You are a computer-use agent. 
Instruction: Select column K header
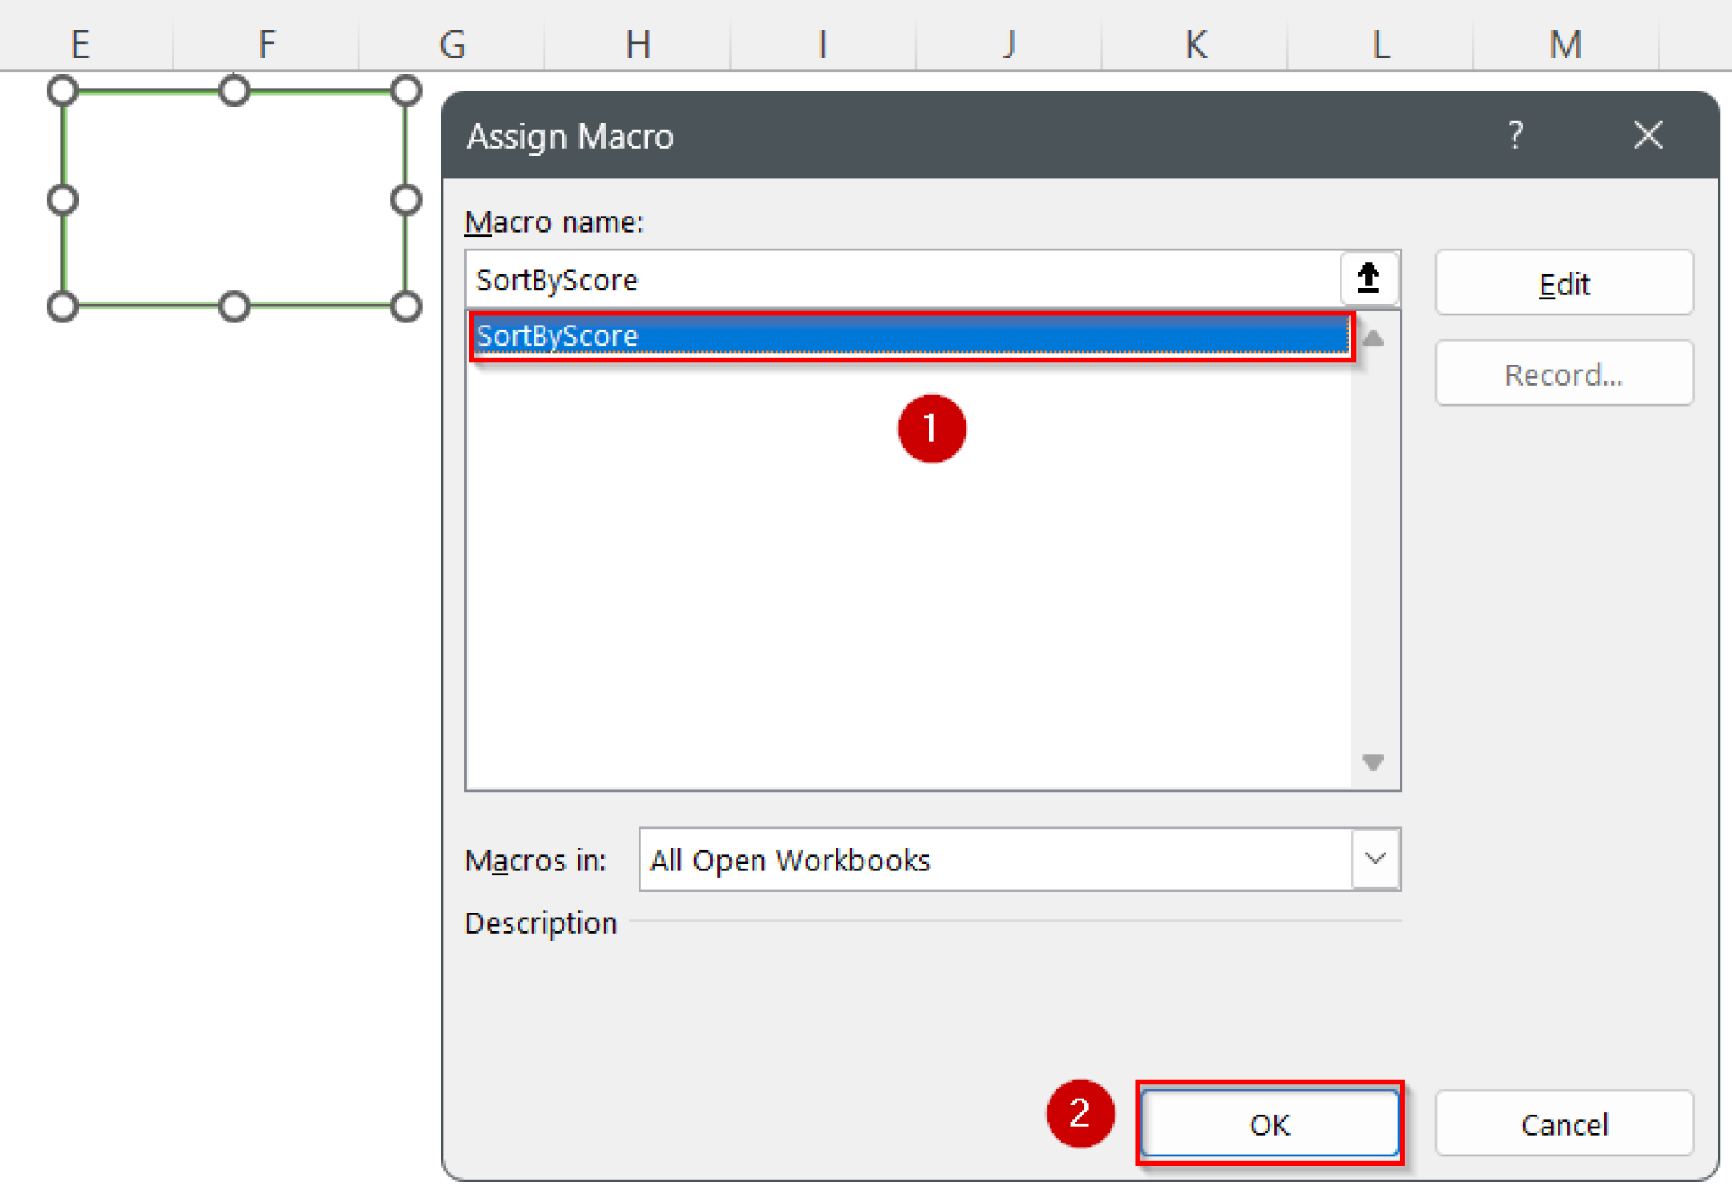(x=1195, y=42)
